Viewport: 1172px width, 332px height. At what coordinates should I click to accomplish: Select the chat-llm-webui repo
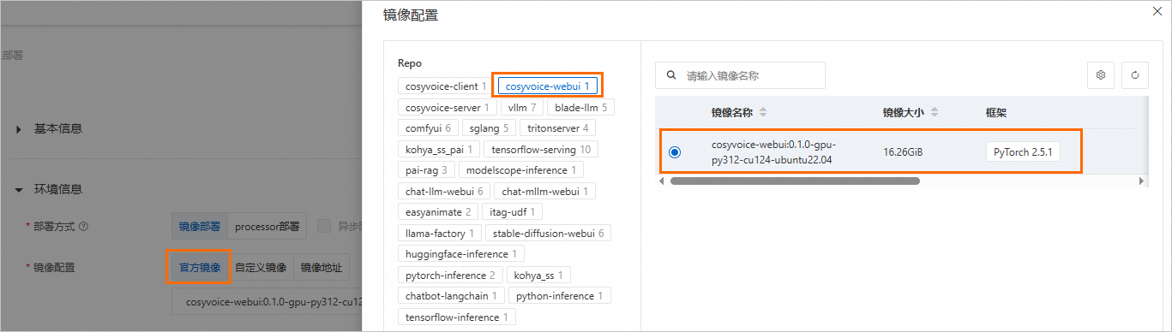coord(444,191)
